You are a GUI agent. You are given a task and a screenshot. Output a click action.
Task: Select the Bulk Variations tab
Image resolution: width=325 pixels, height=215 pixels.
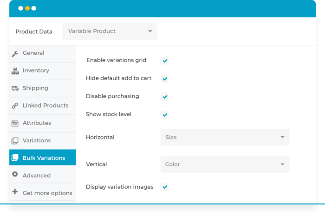tap(43, 158)
